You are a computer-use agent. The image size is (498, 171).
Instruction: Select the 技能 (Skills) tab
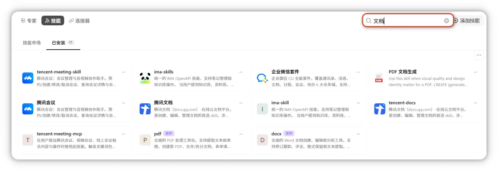pyautogui.click(x=53, y=21)
